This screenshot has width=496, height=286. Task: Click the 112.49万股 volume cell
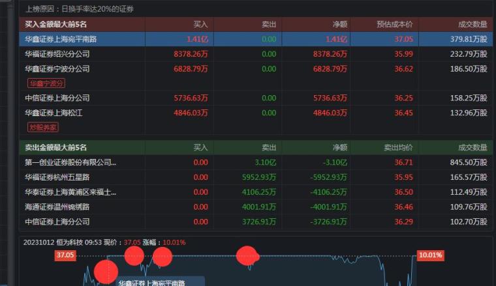pyautogui.click(x=469, y=192)
